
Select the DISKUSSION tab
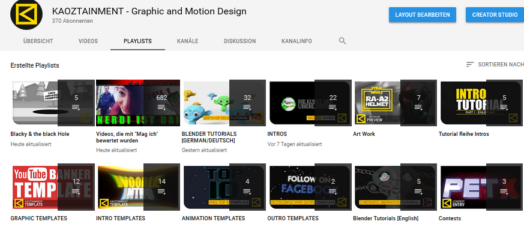tap(239, 41)
